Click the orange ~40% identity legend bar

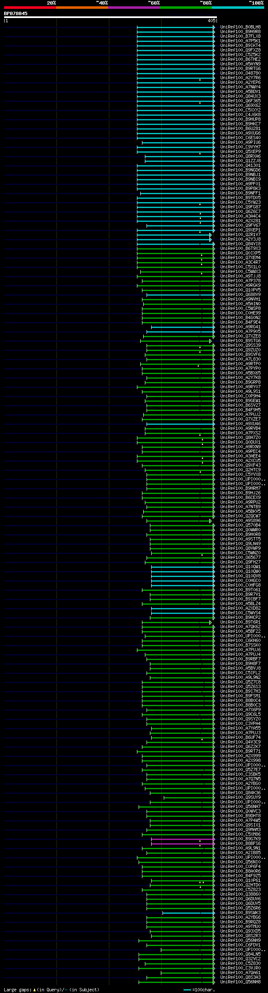click(x=82, y=8)
